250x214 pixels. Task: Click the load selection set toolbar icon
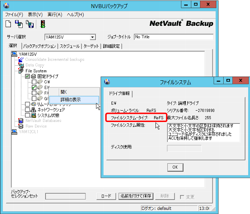coord(19,24)
